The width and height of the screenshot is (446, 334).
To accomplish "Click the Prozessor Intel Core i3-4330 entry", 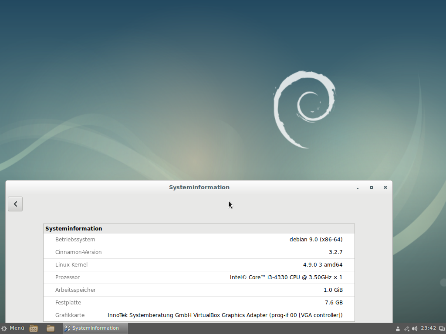I will coord(286,277).
